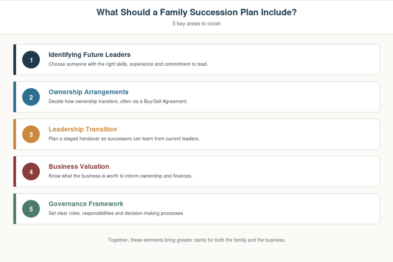Select the Governance Framework heading
This screenshot has width=393, height=262.
point(86,204)
